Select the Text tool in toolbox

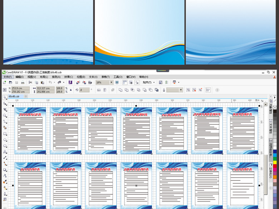5,152
